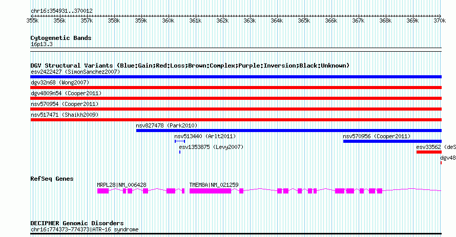
Task: Click the 362k ruler tick label
Action: (x=222, y=20)
